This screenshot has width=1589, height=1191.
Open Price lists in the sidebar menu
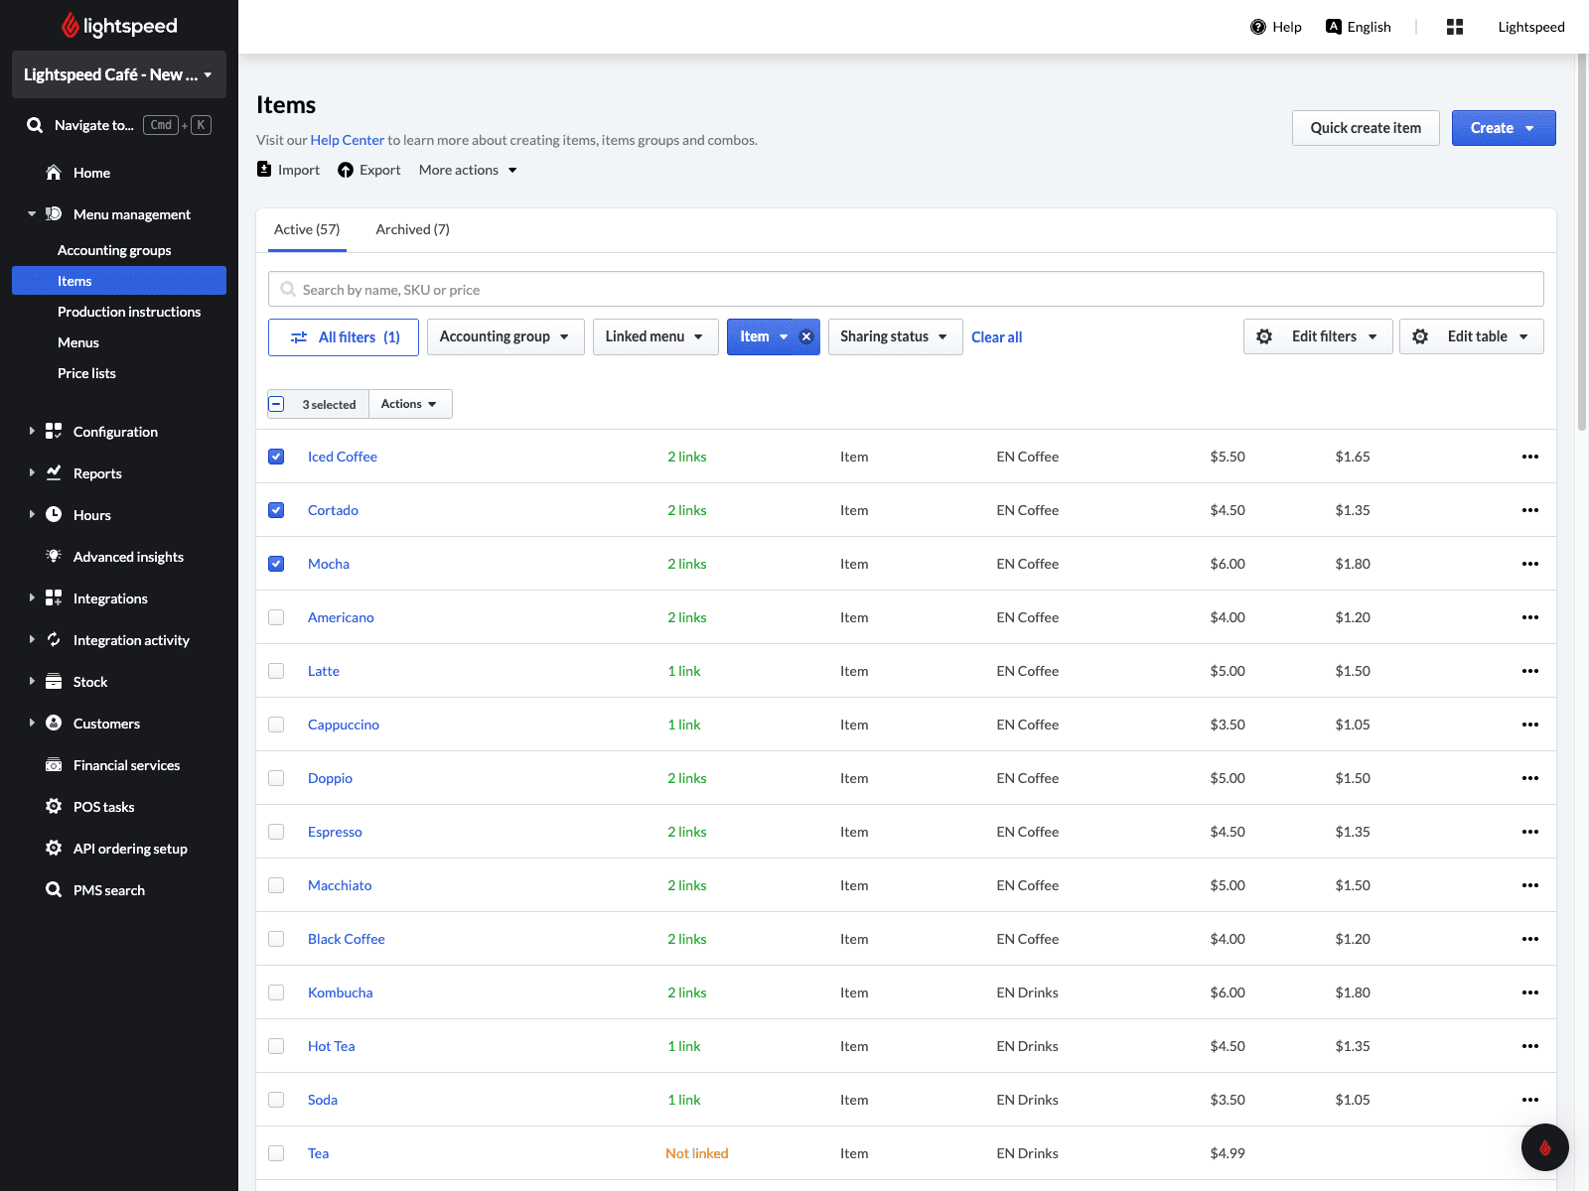click(86, 373)
